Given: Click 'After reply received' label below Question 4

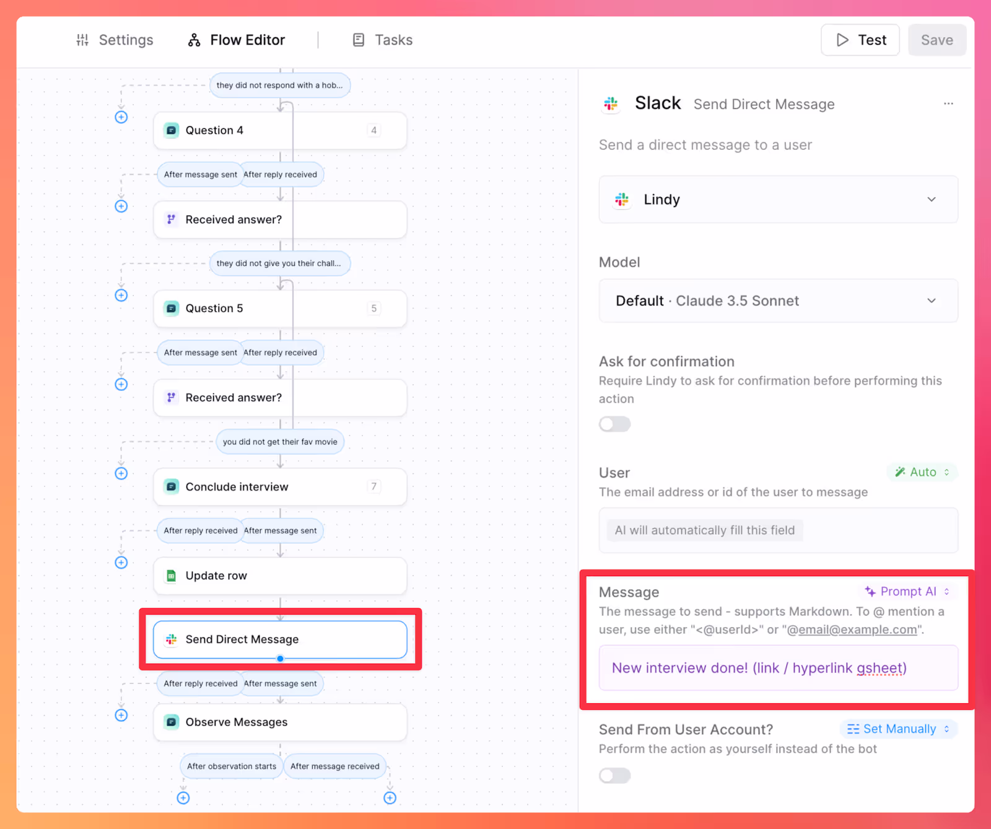Looking at the screenshot, I should [281, 175].
